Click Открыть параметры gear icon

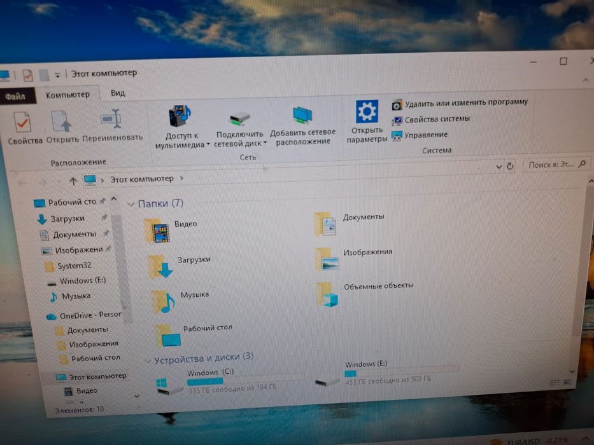[367, 111]
